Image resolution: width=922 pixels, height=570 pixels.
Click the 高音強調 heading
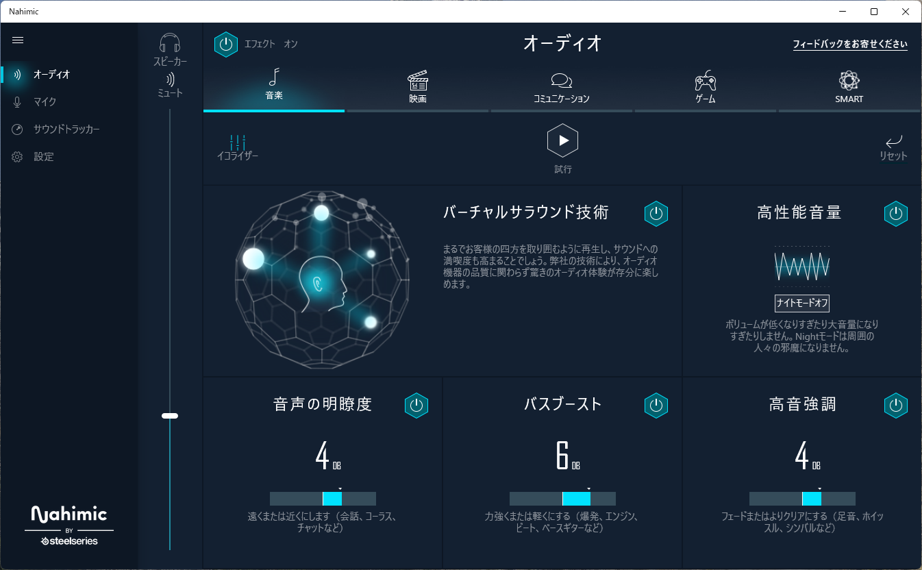coord(802,405)
